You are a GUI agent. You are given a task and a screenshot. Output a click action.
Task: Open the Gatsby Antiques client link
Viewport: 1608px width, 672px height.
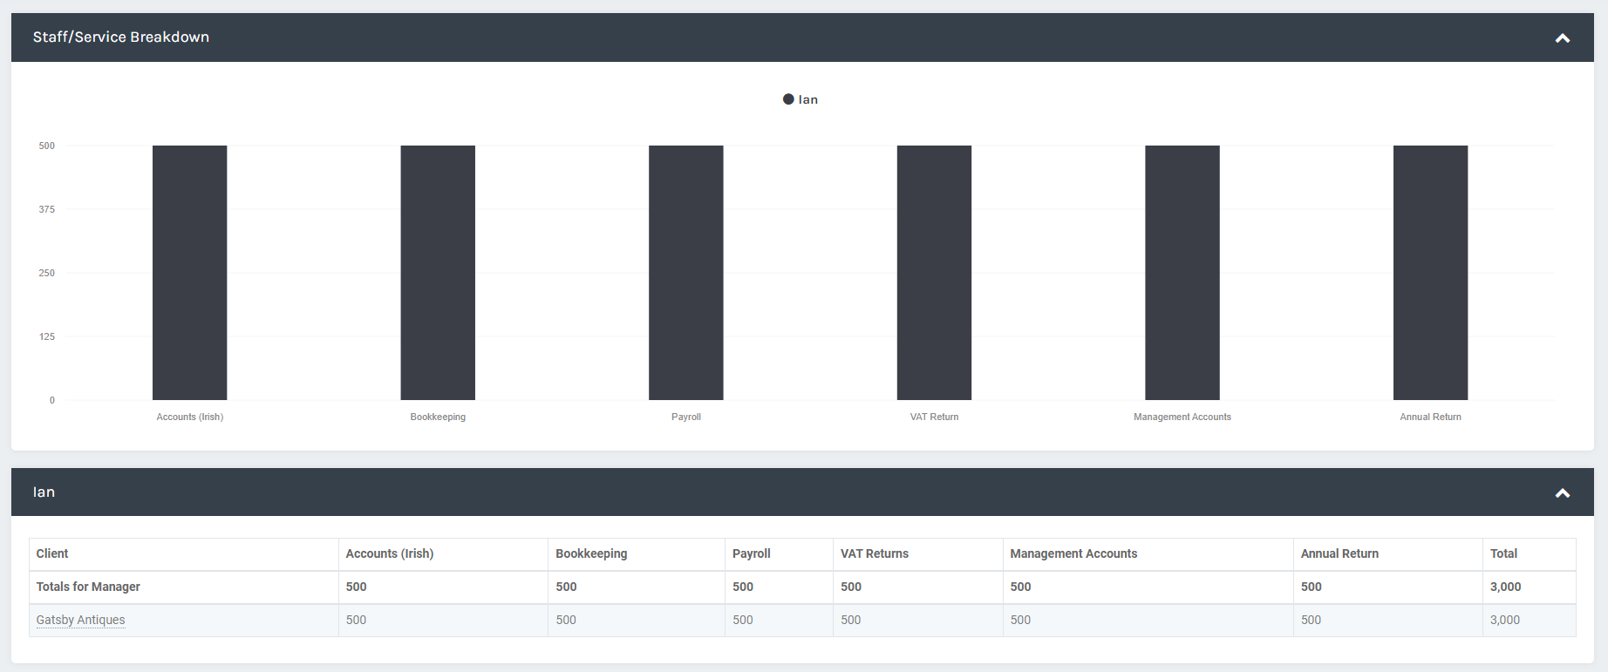(x=80, y=620)
